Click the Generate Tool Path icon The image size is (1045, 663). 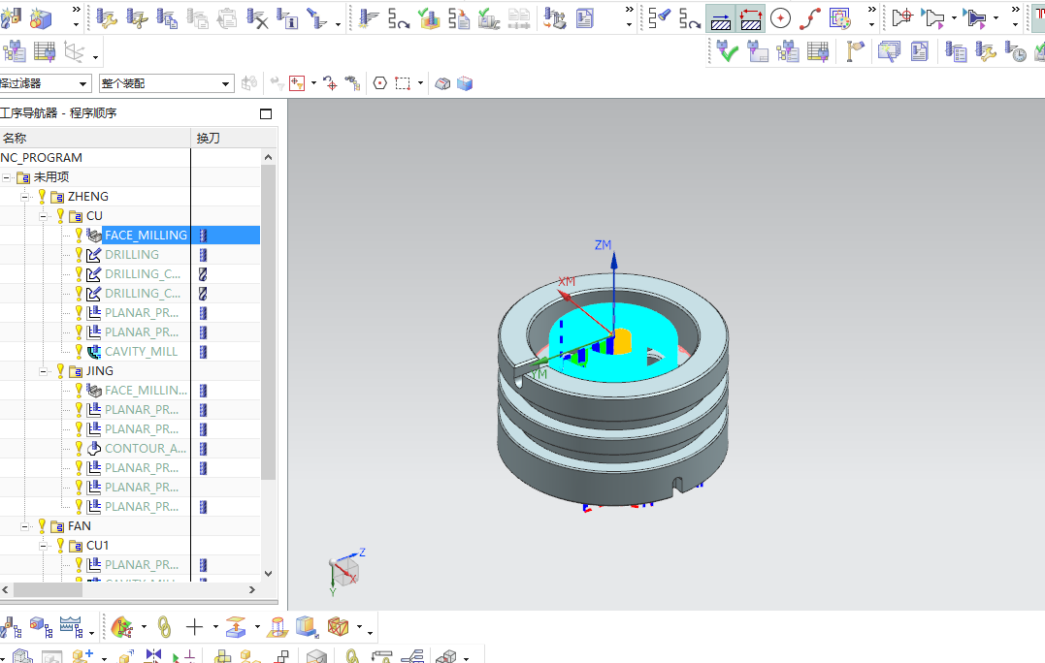(368, 18)
